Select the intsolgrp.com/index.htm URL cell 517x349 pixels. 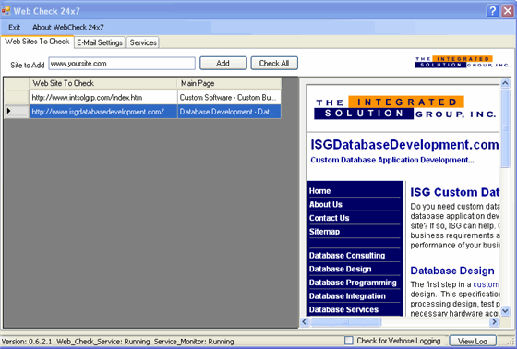click(103, 97)
